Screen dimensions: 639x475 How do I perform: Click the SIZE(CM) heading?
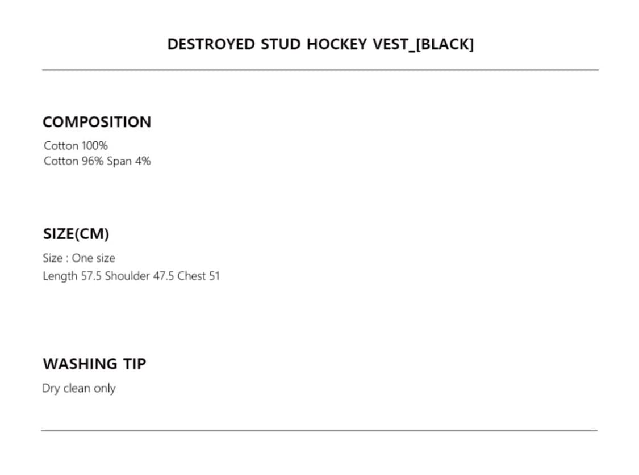coord(76,234)
